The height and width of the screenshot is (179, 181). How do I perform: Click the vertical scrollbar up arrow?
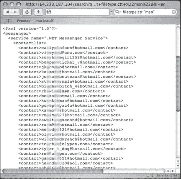178,161
